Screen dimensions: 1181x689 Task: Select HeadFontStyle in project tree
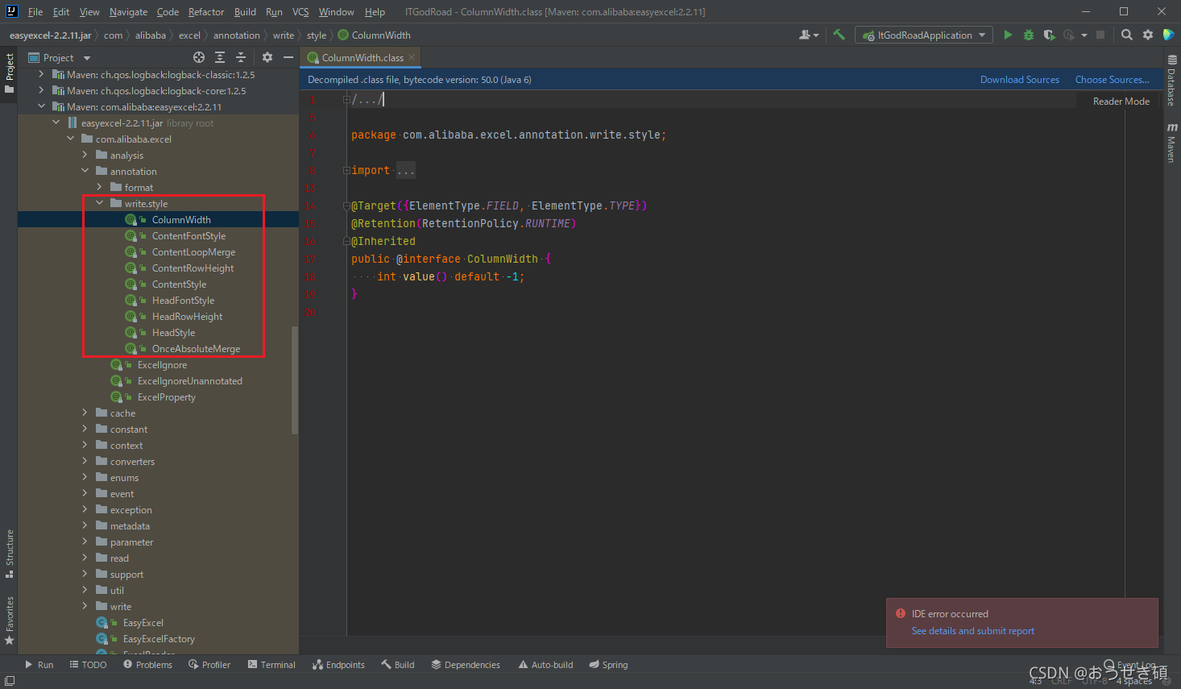183,300
